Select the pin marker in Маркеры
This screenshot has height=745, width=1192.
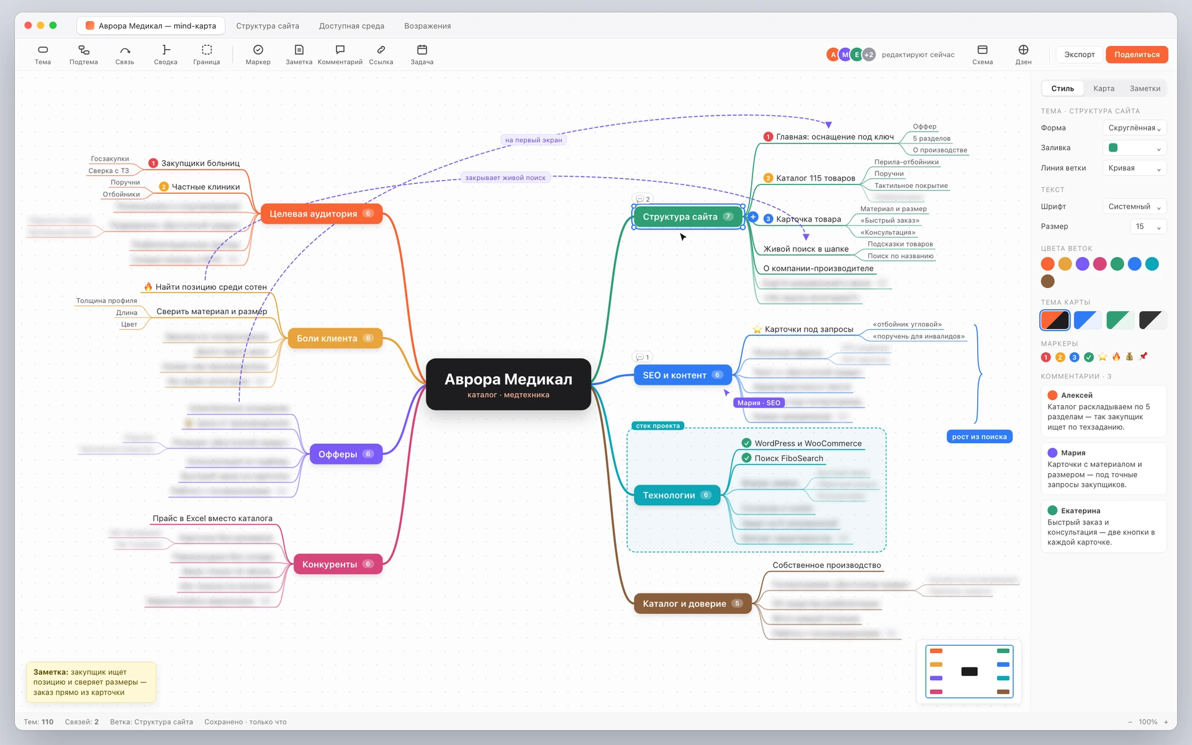[1144, 357]
